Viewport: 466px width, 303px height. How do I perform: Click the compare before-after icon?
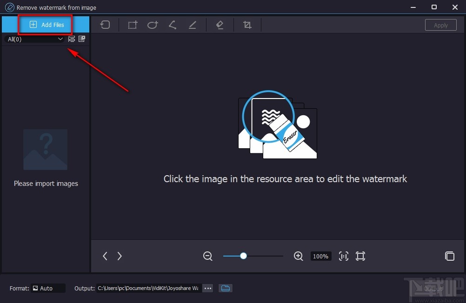pos(450,256)
